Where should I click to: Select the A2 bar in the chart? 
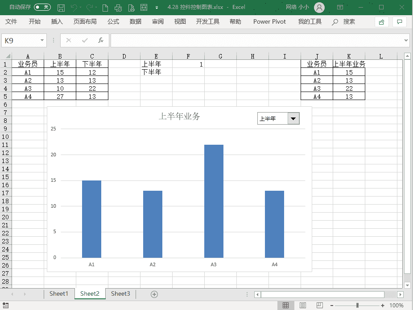(153, 224)
